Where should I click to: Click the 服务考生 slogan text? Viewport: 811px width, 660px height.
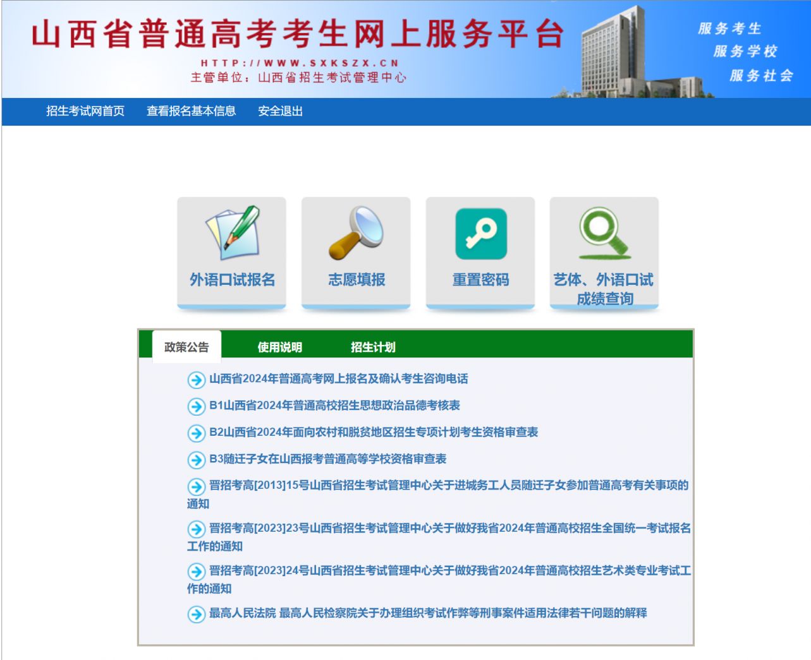click(729, 28)
